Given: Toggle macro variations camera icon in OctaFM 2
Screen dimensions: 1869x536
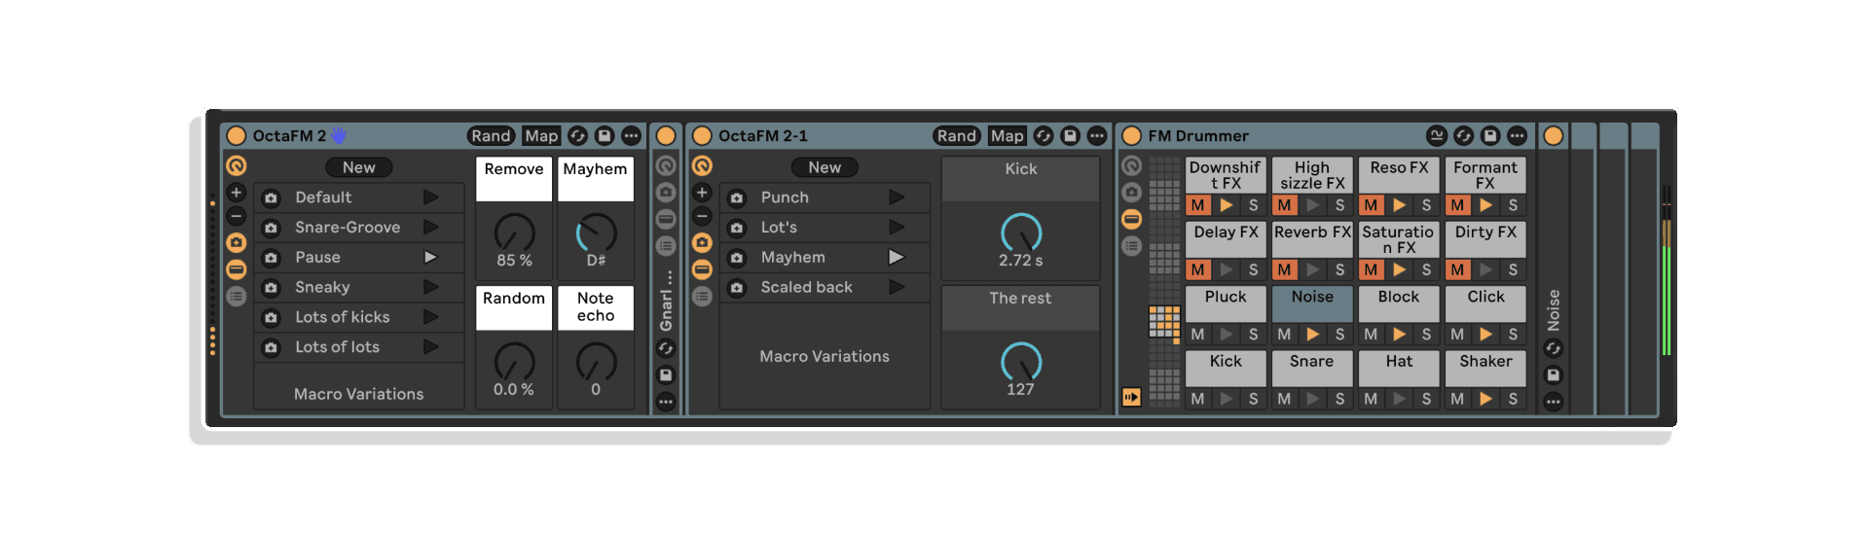Looking at the screenshot, I should click(x=236, y=242).
